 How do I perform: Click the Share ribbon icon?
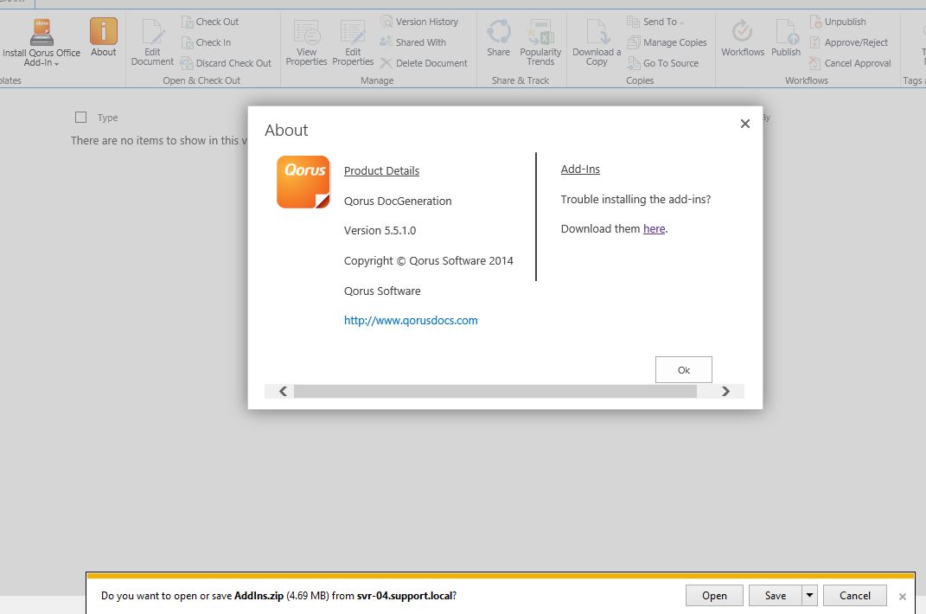tap(498, 37)
